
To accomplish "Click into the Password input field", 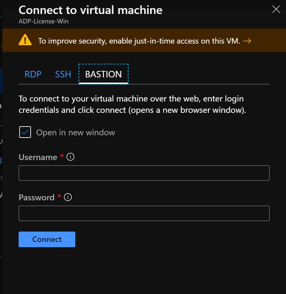I will [x=143, y=213].
